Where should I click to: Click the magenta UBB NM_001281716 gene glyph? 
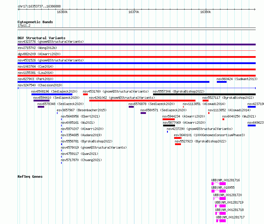(x=219, y=184)
